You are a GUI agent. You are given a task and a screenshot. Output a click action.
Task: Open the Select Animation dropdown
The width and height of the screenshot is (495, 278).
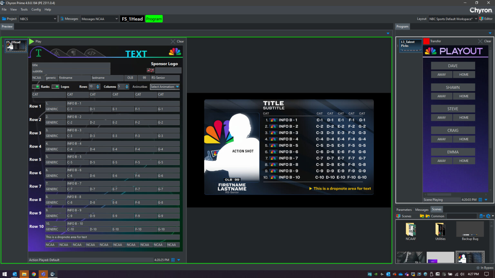coord(165,87)
